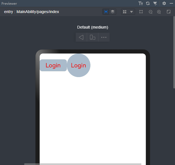Select the Default (medium) device label
The width and height of the screenshot is (175, 165).
coord(93,27)
